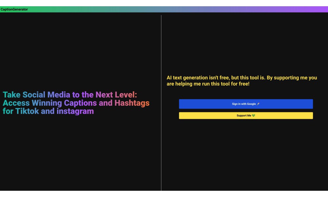Click the headline beginning 'Take Social Media to the Next Level'
This screenshot has height=197, width=328.
click(76, 103)
